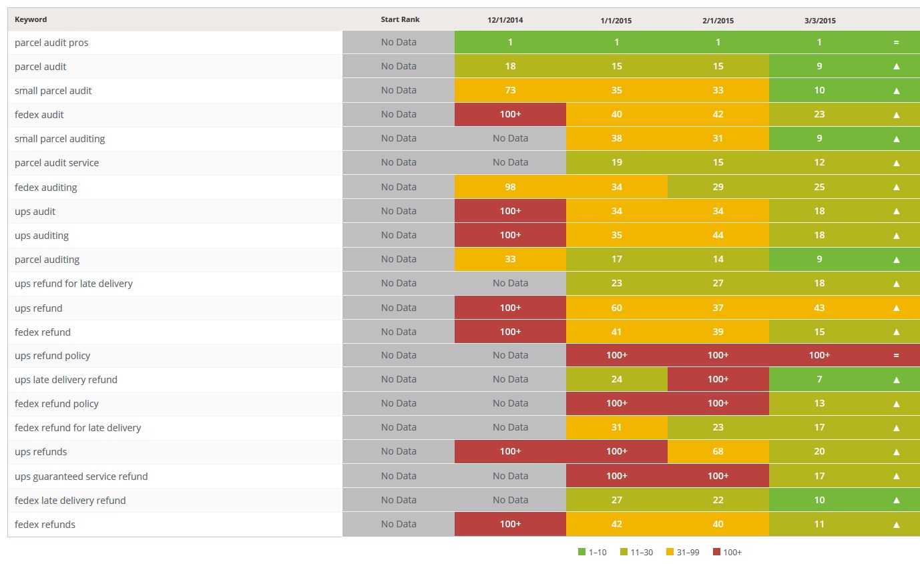Click the up arrow in the fedex refunds row
Viewport: 920px width, 564px height.
(896, 524)
